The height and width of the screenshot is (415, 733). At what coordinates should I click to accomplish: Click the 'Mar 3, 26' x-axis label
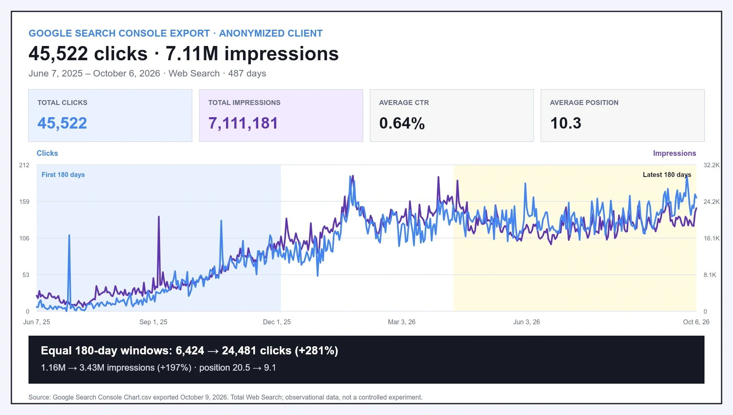pos(402,322)
